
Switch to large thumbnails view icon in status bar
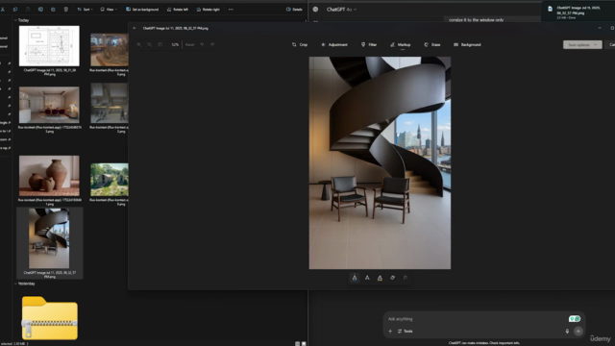[x=304, y=344]
